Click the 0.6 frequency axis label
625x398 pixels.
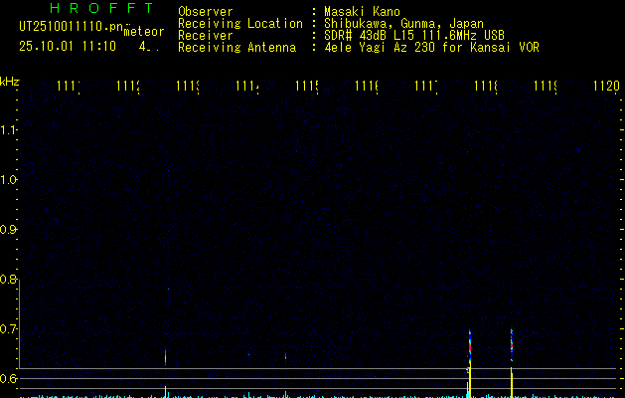click(x=8, y=378)
